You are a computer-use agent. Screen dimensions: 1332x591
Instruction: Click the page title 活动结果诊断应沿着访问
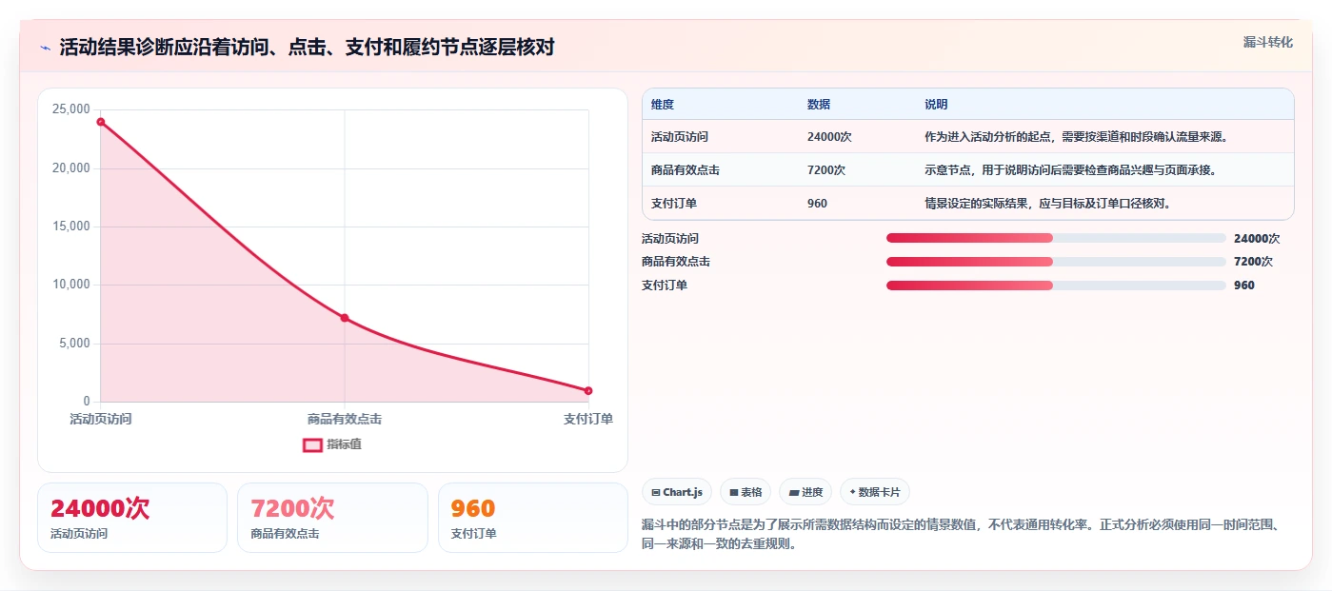click(307, 48)
